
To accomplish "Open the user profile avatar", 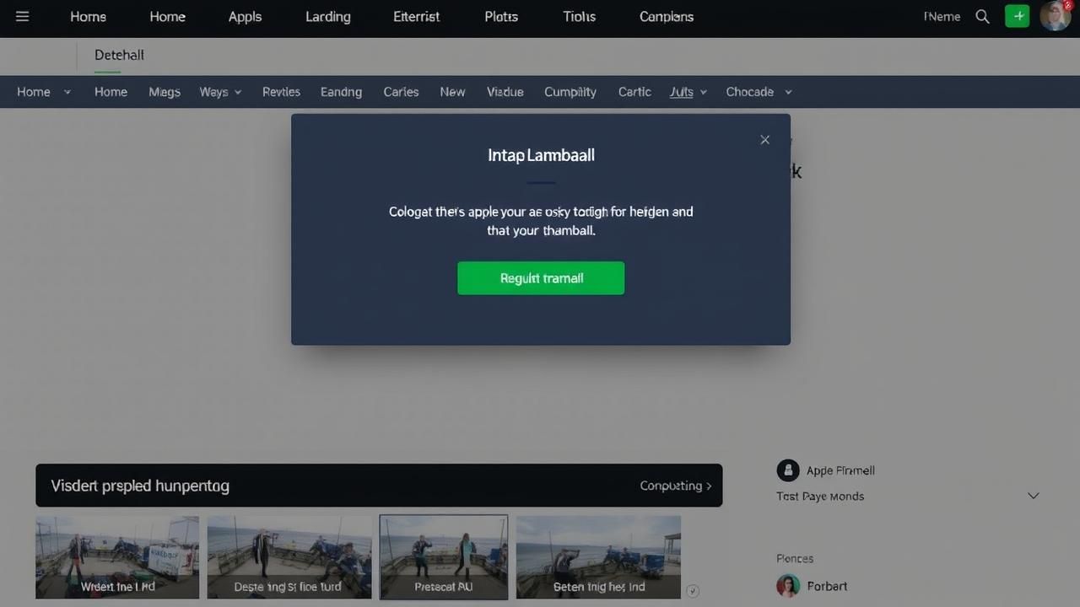I will [x=1055, y=16].
